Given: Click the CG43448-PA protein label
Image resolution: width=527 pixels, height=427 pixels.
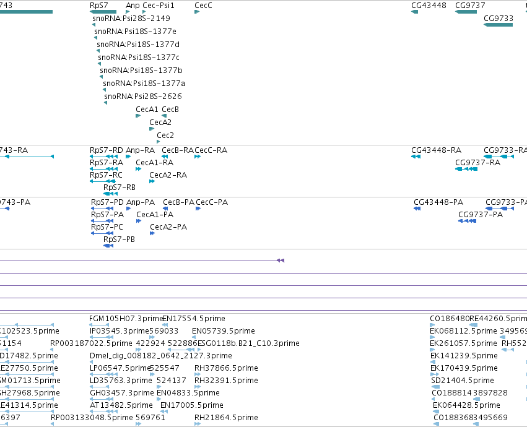Looking at the screenshot, I should pos(438,202).
